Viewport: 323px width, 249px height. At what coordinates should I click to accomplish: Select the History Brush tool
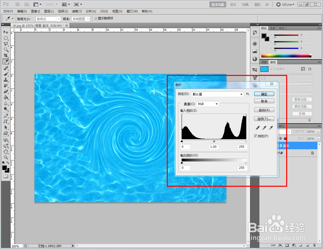pyautogui.click(x=6, y=86)
